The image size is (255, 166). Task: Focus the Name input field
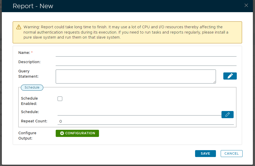click(146, 53)
